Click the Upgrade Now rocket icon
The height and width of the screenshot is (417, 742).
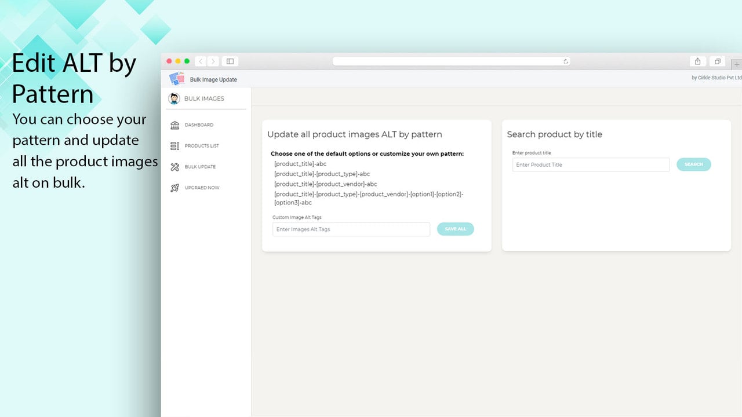174,188
